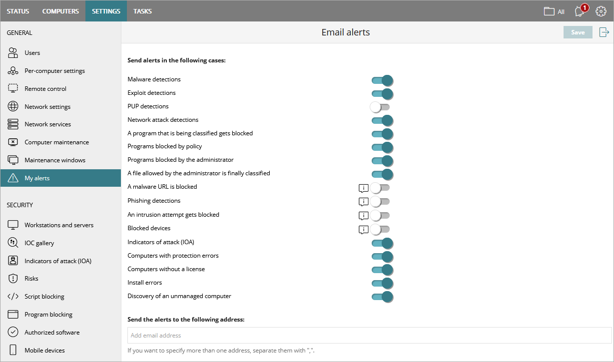Open Network services settings
The image size is (614, 362).
(x=47, y=124)
